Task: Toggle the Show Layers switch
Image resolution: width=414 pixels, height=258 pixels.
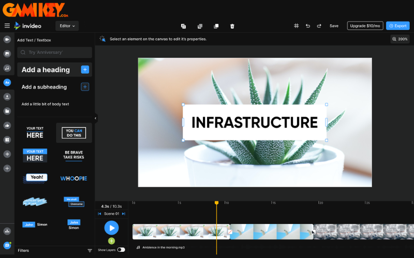Action: (x=121, y=250)
